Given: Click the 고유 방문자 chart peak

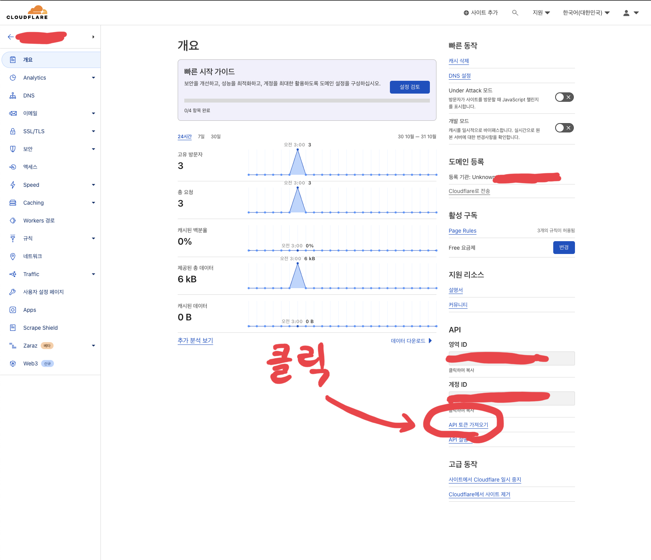Looking at the screenshot, I should (298, 150).
